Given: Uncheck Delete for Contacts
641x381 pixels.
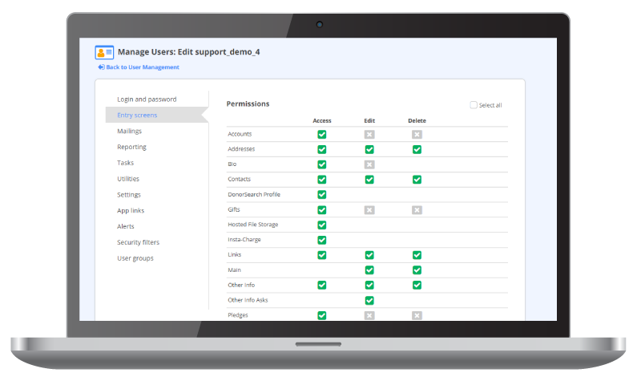Looking at the screenshot, I should [417, 180].
